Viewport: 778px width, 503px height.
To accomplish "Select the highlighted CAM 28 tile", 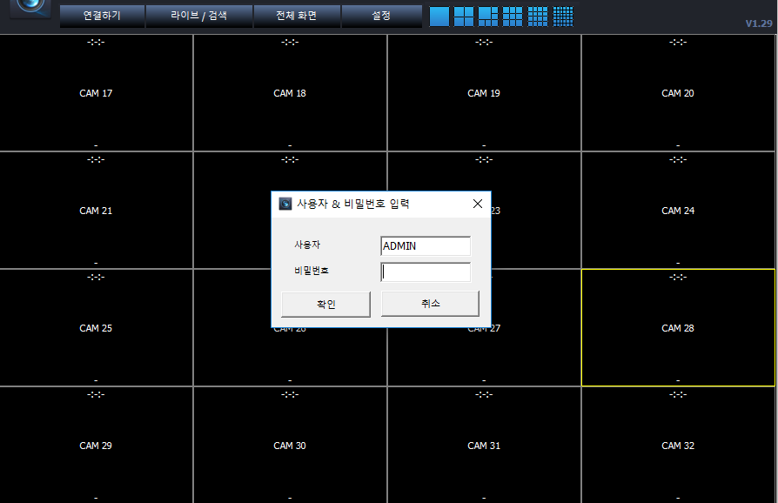I will coord(678,328).
